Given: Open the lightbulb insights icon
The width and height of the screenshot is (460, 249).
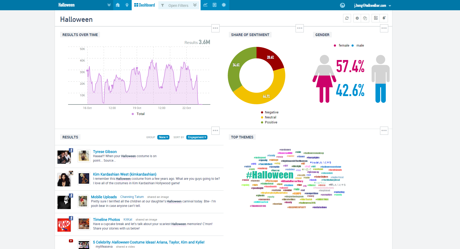Looking at the screenshot, I should tap(127, 5).
